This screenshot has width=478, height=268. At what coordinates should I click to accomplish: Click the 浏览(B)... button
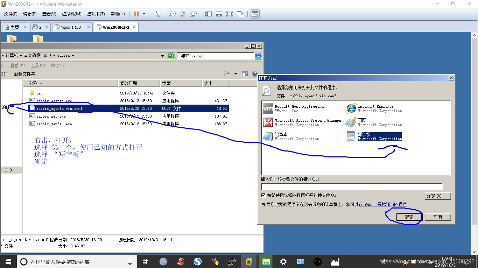[437, 196]
